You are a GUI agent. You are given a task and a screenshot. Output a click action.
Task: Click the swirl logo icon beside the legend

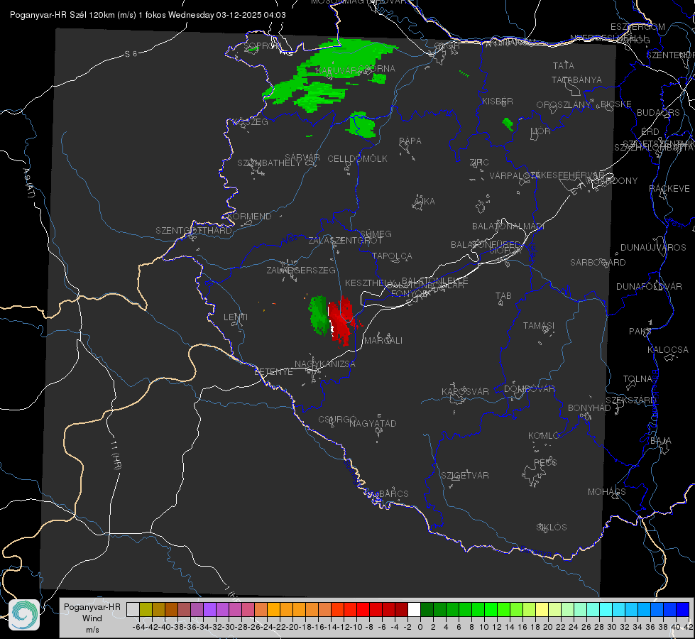click(24, 614)
